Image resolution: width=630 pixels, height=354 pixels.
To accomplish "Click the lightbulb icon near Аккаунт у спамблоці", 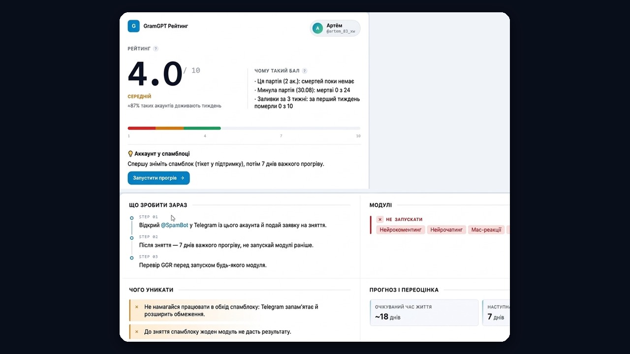I will (130, 154).
